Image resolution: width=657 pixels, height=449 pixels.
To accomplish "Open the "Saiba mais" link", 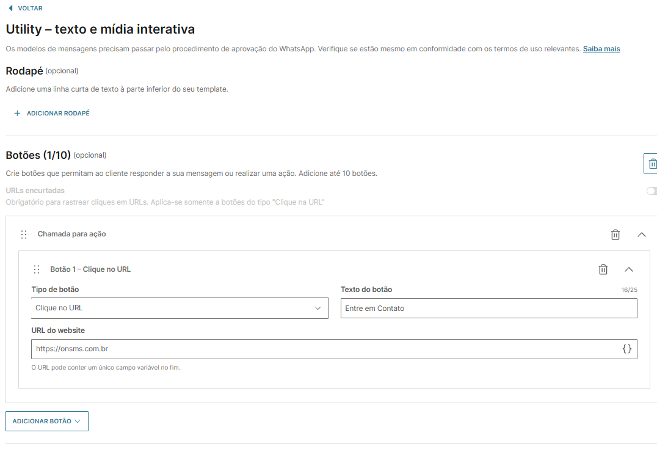I will coord(601,49).
